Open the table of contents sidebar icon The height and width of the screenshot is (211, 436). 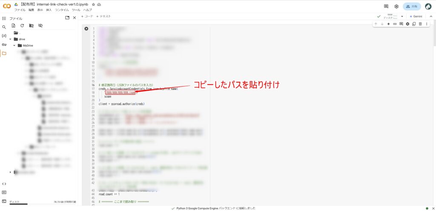tap(4, 19)
